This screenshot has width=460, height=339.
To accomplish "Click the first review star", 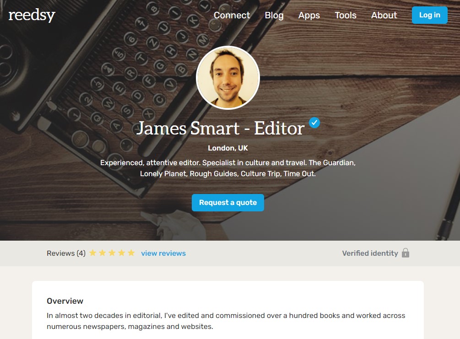I will click(x=93, y=253).
